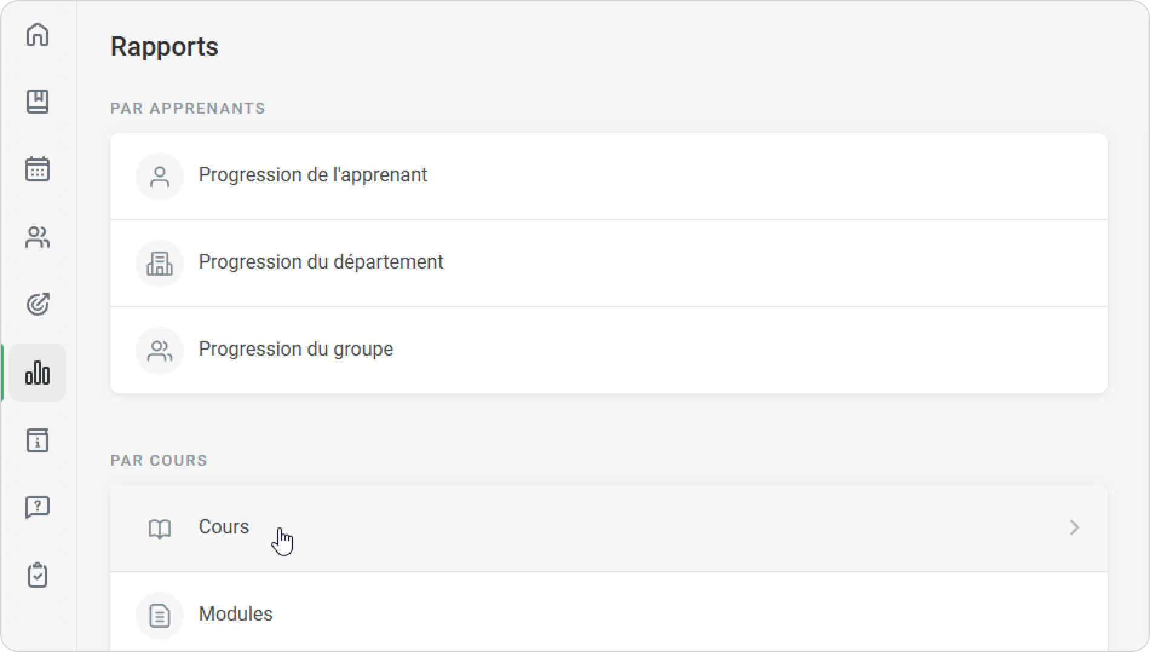Open the calendar icon in sidebar
Viewport: 1150px width, 652px height.
click(38, 169)
